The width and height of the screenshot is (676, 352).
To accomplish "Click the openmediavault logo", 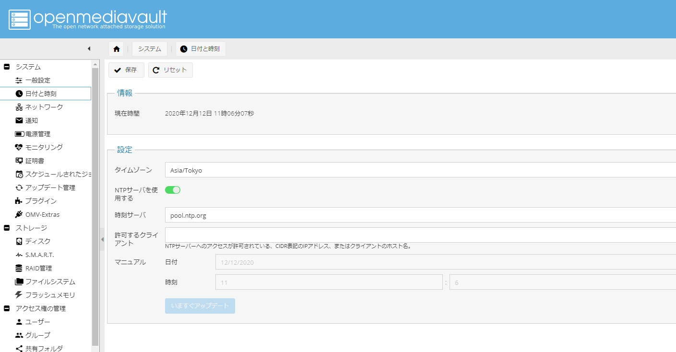I will pos(88,19).
